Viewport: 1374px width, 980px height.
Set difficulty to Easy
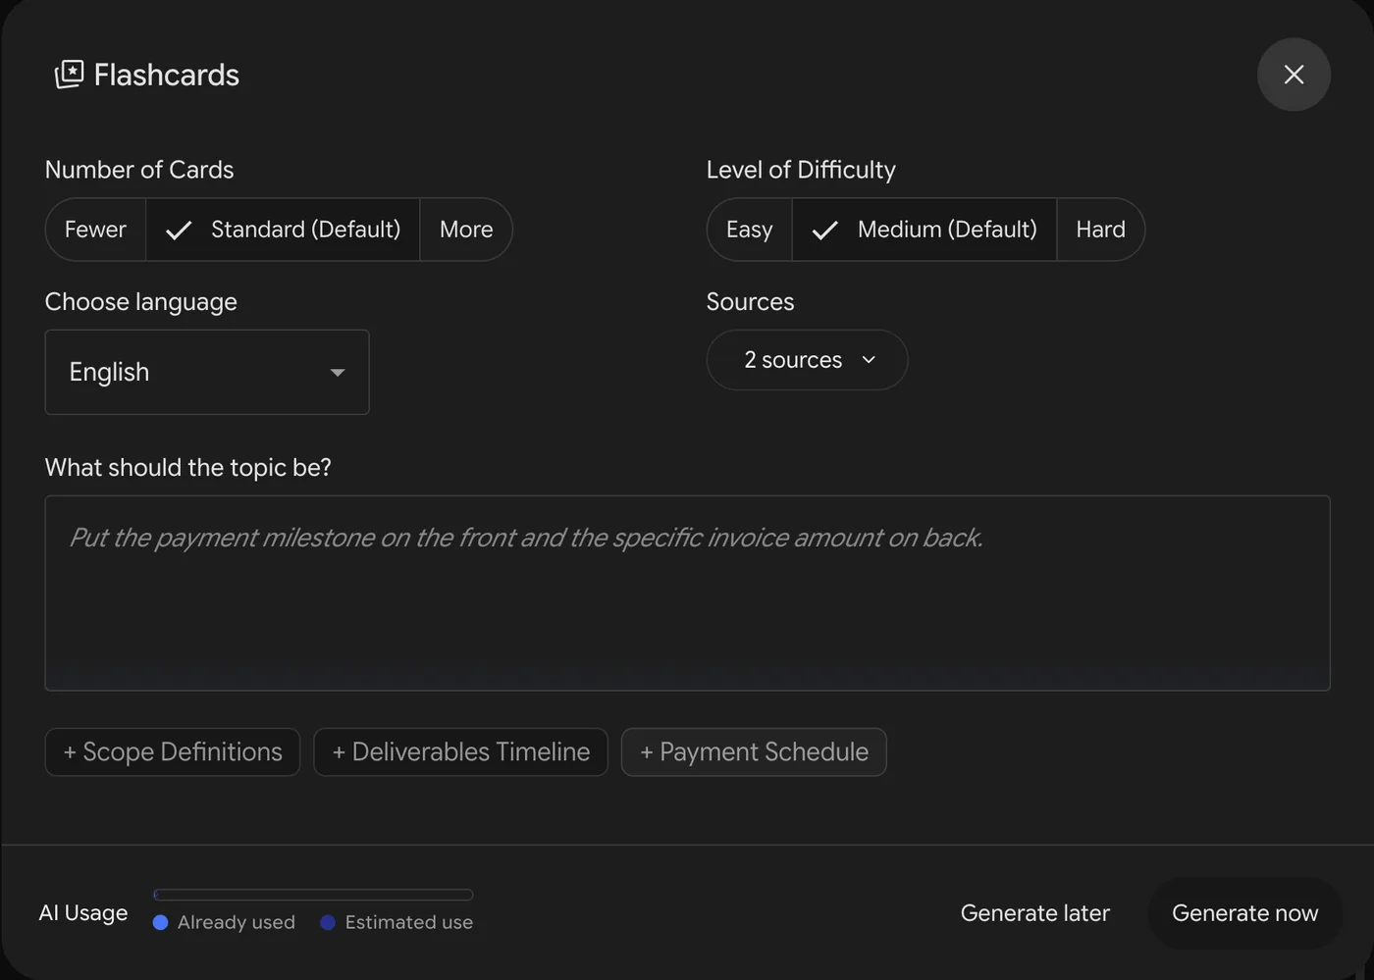pyautogui.click(x=749, y=230)
